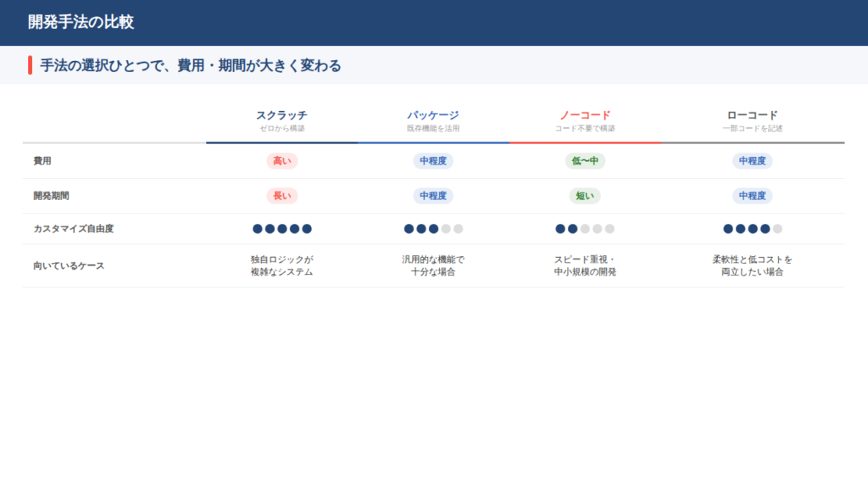
Task: Select the red 長い development period badge
Action: click(x=281, y=196)
